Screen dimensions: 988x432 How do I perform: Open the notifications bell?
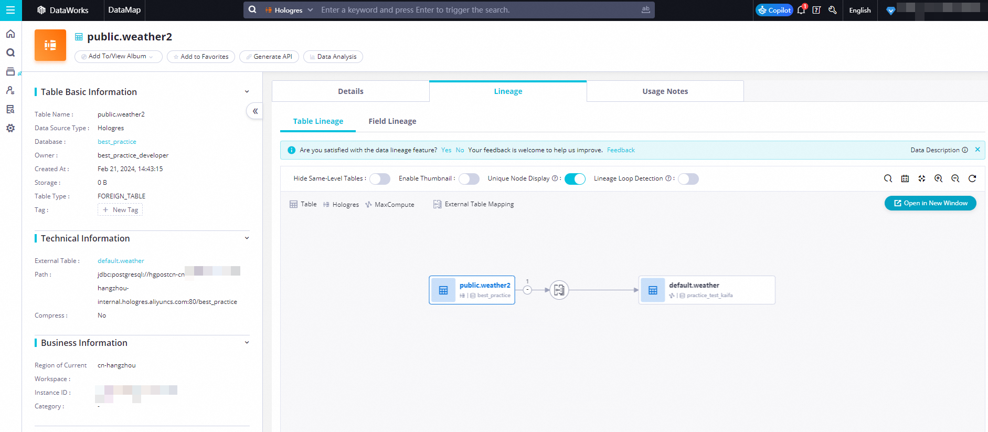tap(801, 10)
